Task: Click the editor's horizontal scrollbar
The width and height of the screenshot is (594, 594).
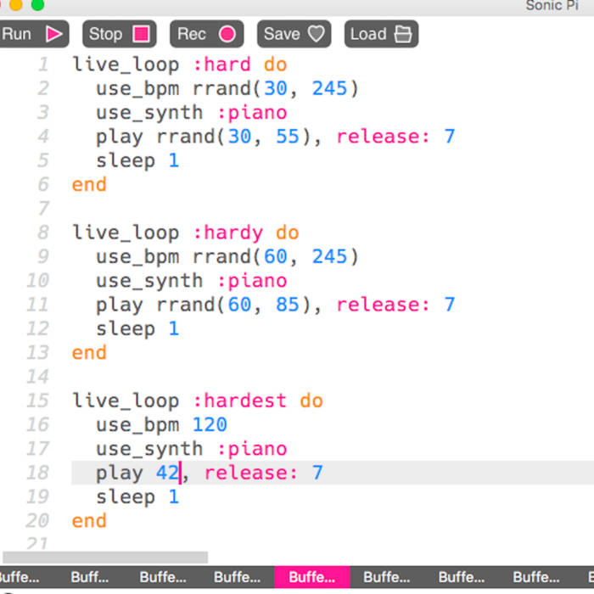Action: pos(104,558)
